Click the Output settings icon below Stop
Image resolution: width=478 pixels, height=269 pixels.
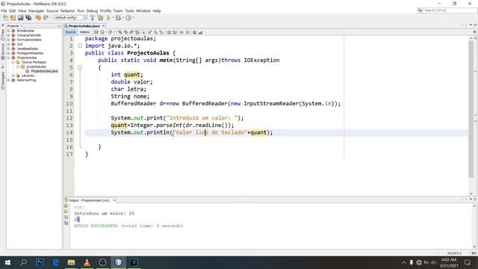[66, 223]
